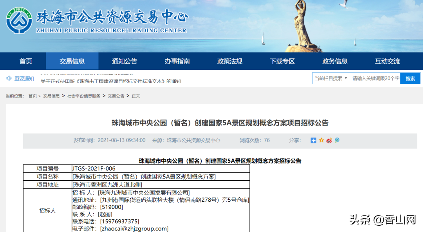The width and height of the screenshot is (423, 232).
Task: Click the keyword search input field
Action: click(x=376, y=78)
